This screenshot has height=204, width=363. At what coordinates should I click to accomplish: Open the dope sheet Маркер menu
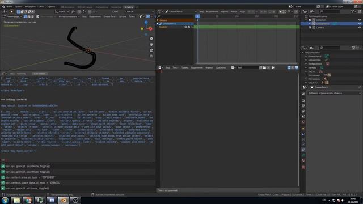(x=224, y=11)
